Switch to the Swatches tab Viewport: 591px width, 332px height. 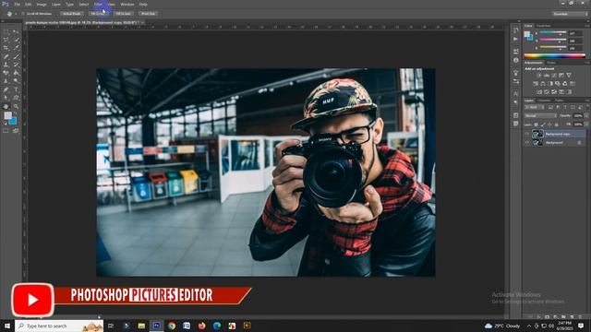[x=544, y=26]
